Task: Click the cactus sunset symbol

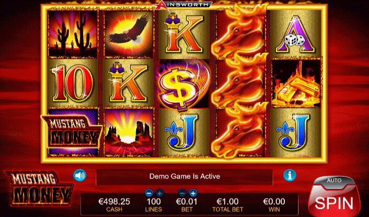Action: pos(73,34)
